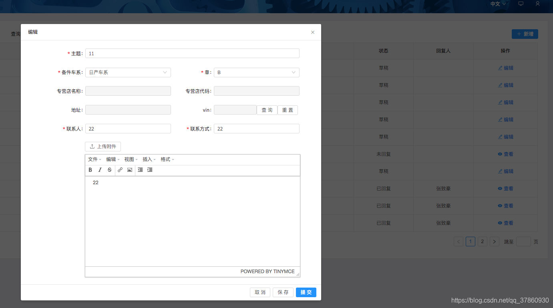Image resolution: width=553 pixels, height=308 pixels.
Task: Click the 专营店名称 field
Action: 128,91
